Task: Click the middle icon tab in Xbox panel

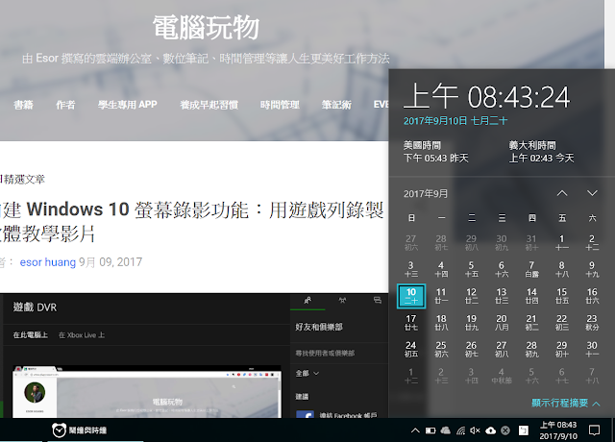Action: (342, 301)
